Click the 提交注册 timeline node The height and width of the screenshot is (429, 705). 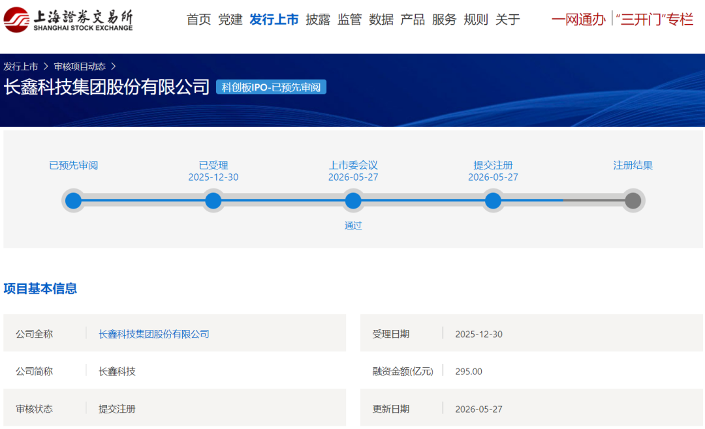pos(493,200)
